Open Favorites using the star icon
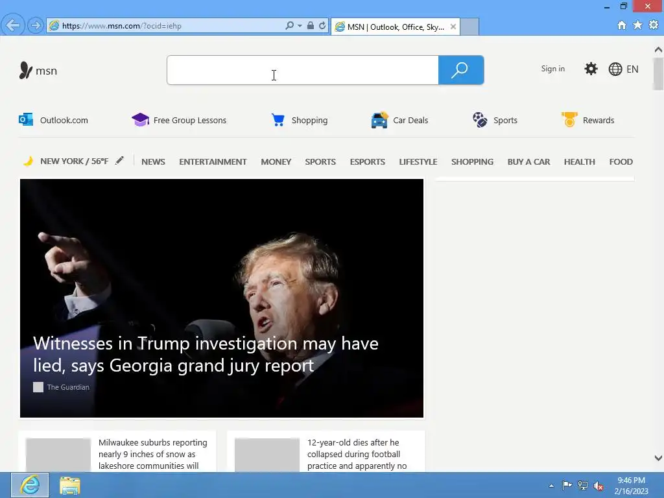 click(x=638, y=25)
